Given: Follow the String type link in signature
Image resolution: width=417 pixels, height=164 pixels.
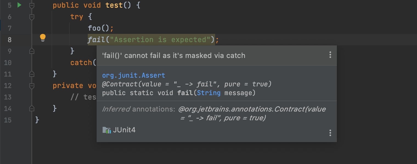Looking at the screenshot, I should 209,93.
